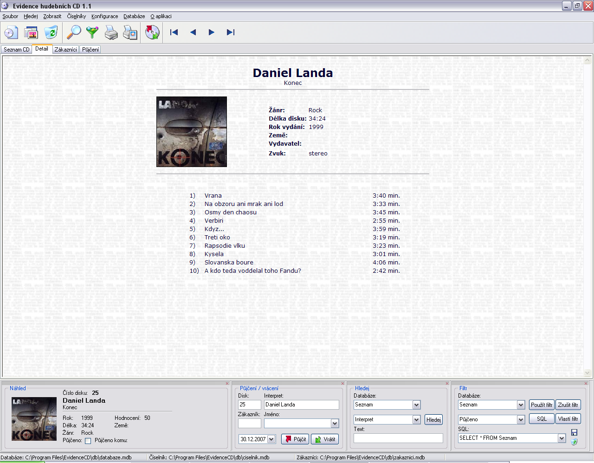Click the Text search input field
The image size is (594, 463).
click(398, 438)
